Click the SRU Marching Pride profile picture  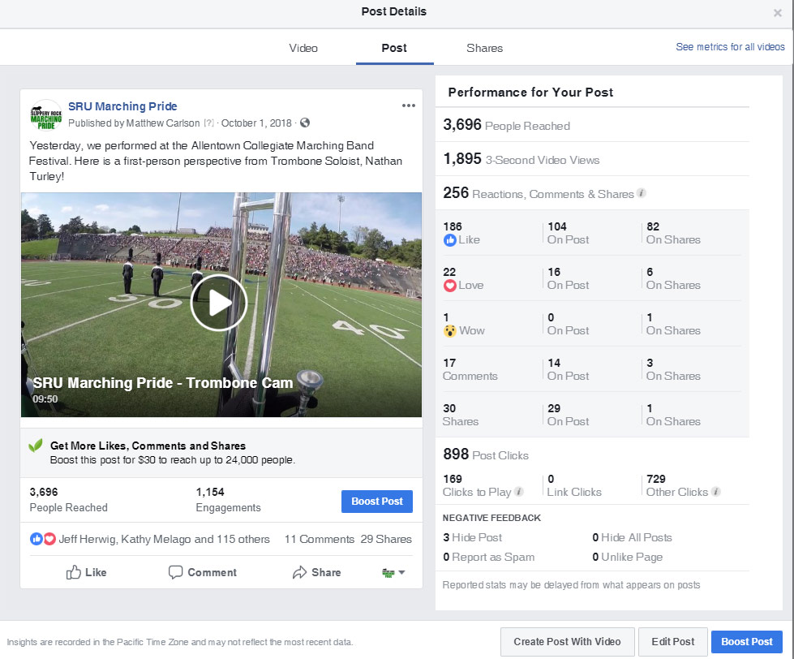click(45, 115)
